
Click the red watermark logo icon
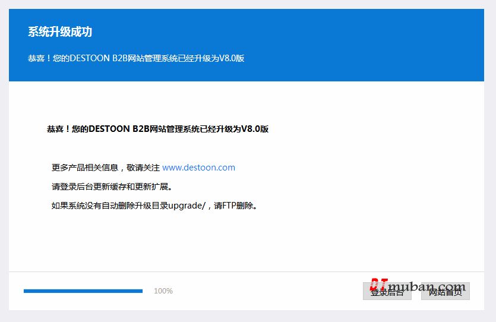pos(378,286)
